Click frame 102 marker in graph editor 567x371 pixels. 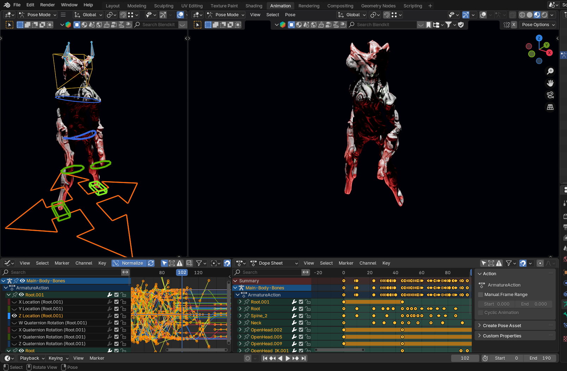pos(182,272)
